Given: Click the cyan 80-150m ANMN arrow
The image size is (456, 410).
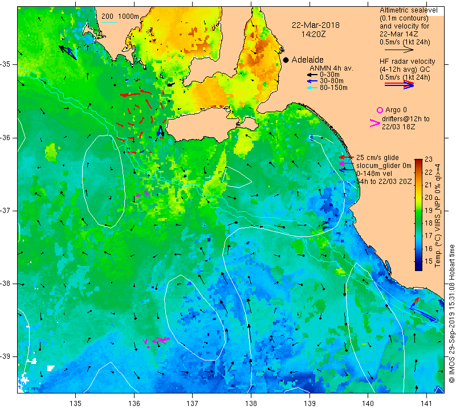Looking at the screenshot, I should point(312,88).
